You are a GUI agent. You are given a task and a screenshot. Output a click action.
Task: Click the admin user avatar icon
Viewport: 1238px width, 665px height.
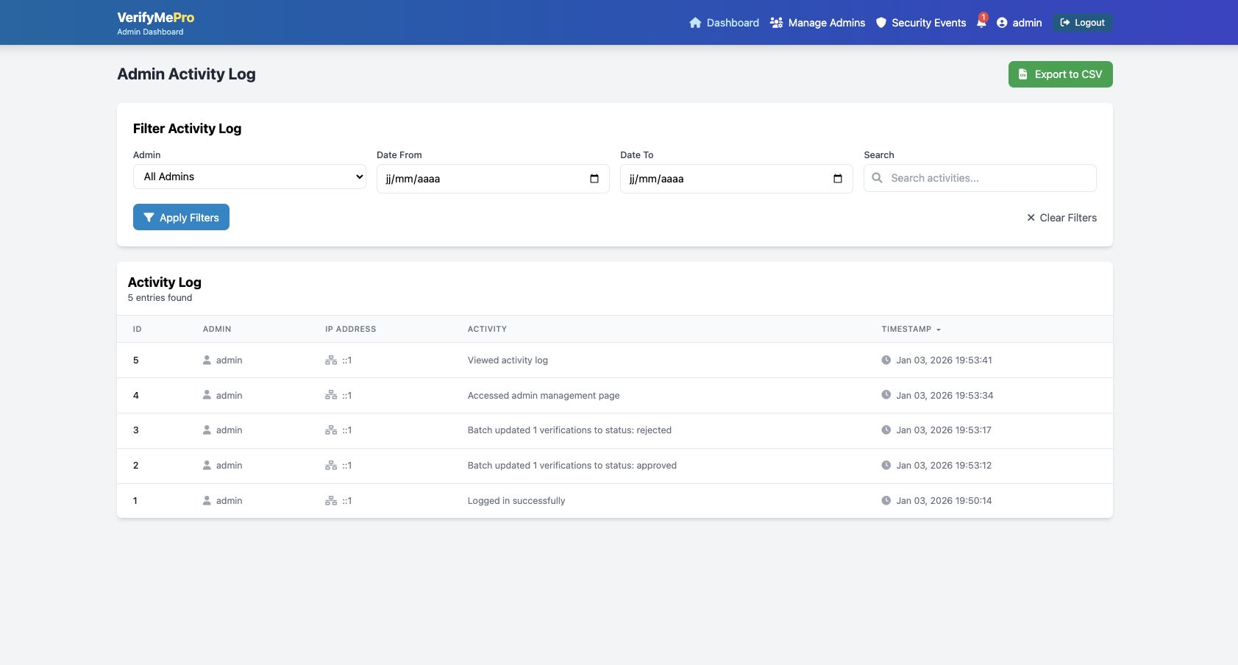point(1001,23)
